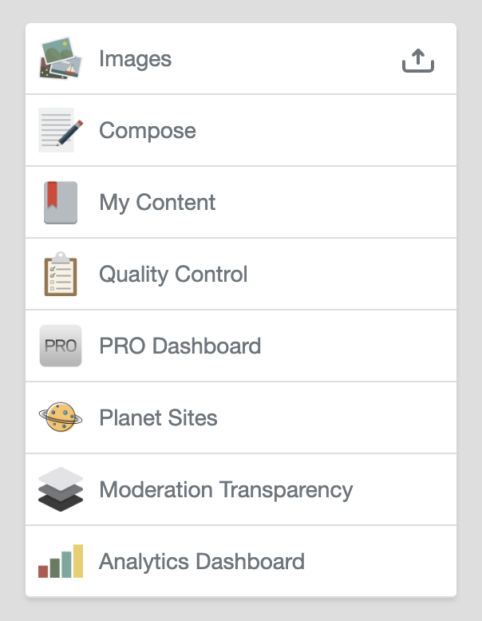Click the red bookmark My Content icon
Image resolution: width=482 pixels, height=621 pixels.
(x=60, y=203)
